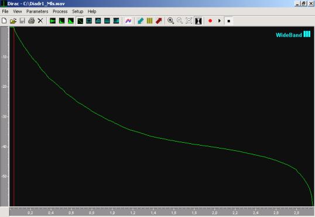Open the Process menu
Screen dimensions: 315x217
pyautogui.click(x=60, y=12)
